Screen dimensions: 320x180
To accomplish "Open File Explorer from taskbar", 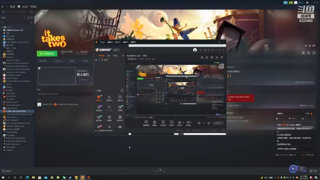I will coord(34,177).
